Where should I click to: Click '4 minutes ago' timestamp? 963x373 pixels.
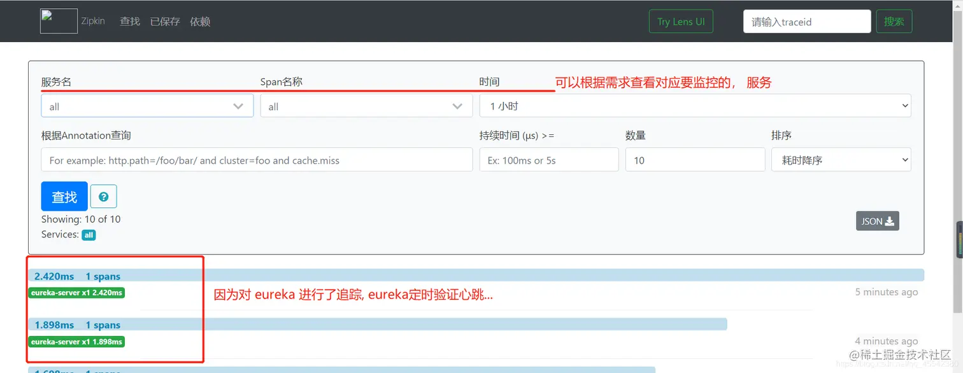tap(887, 341)
